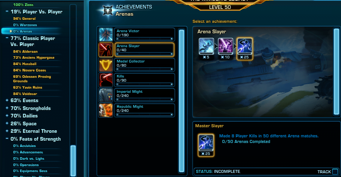
Task: Click the Arena Victor achievement icon
Action: click(x=106, y=34)
